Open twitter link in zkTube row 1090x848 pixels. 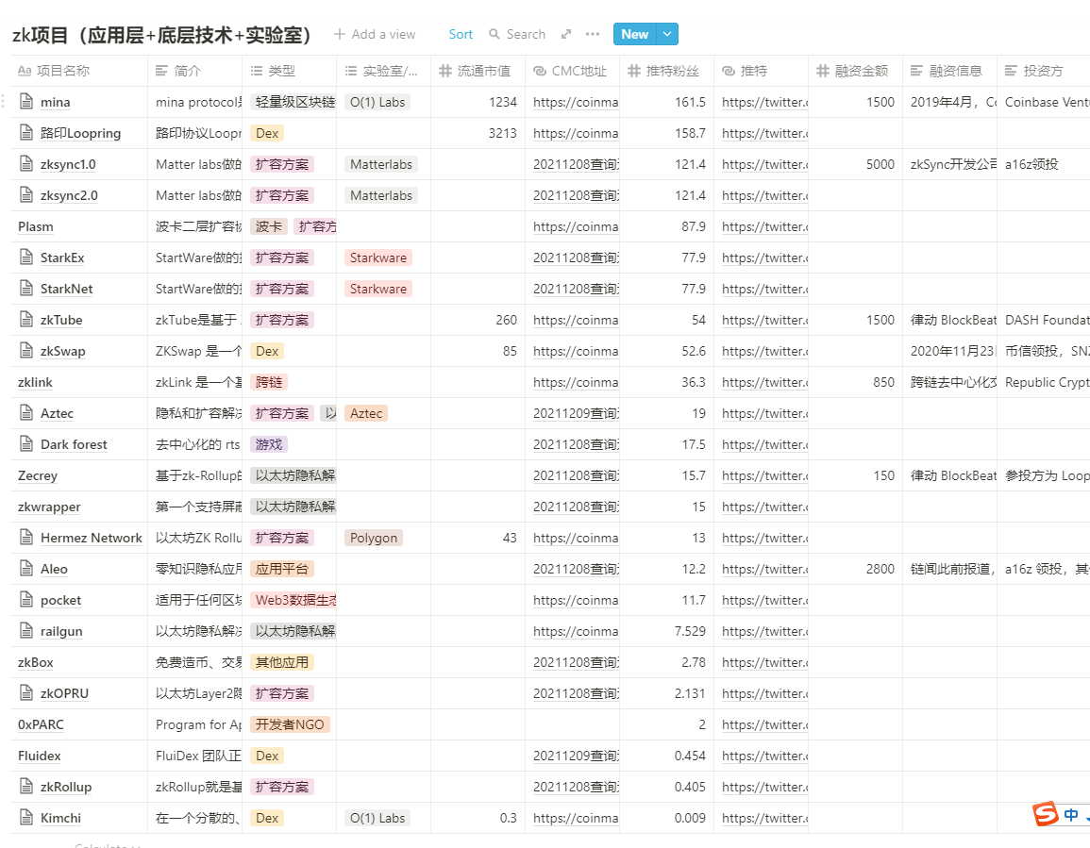tap(764, 321)
